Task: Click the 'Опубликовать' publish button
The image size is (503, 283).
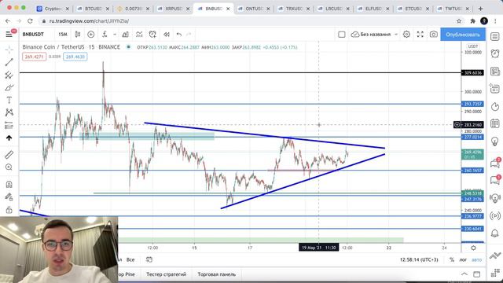Action: pos(463,35)
